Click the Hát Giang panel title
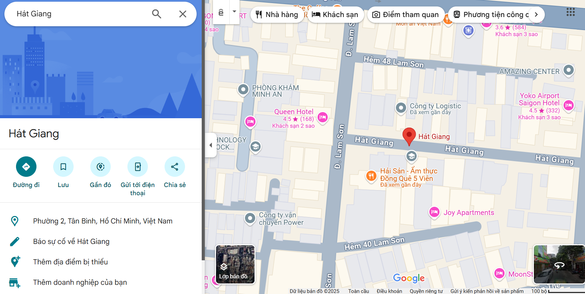 point(34,134)
